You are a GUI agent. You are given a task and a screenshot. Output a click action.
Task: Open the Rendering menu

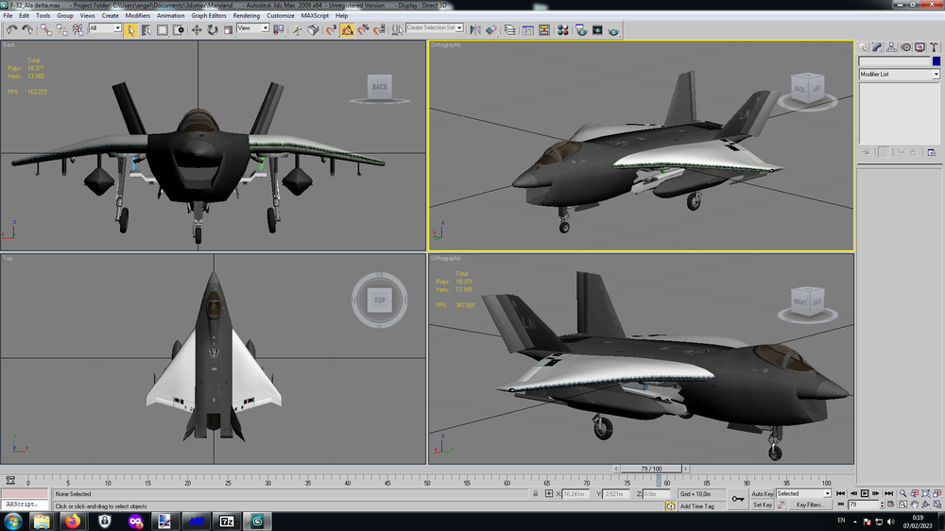coord(246,16)
